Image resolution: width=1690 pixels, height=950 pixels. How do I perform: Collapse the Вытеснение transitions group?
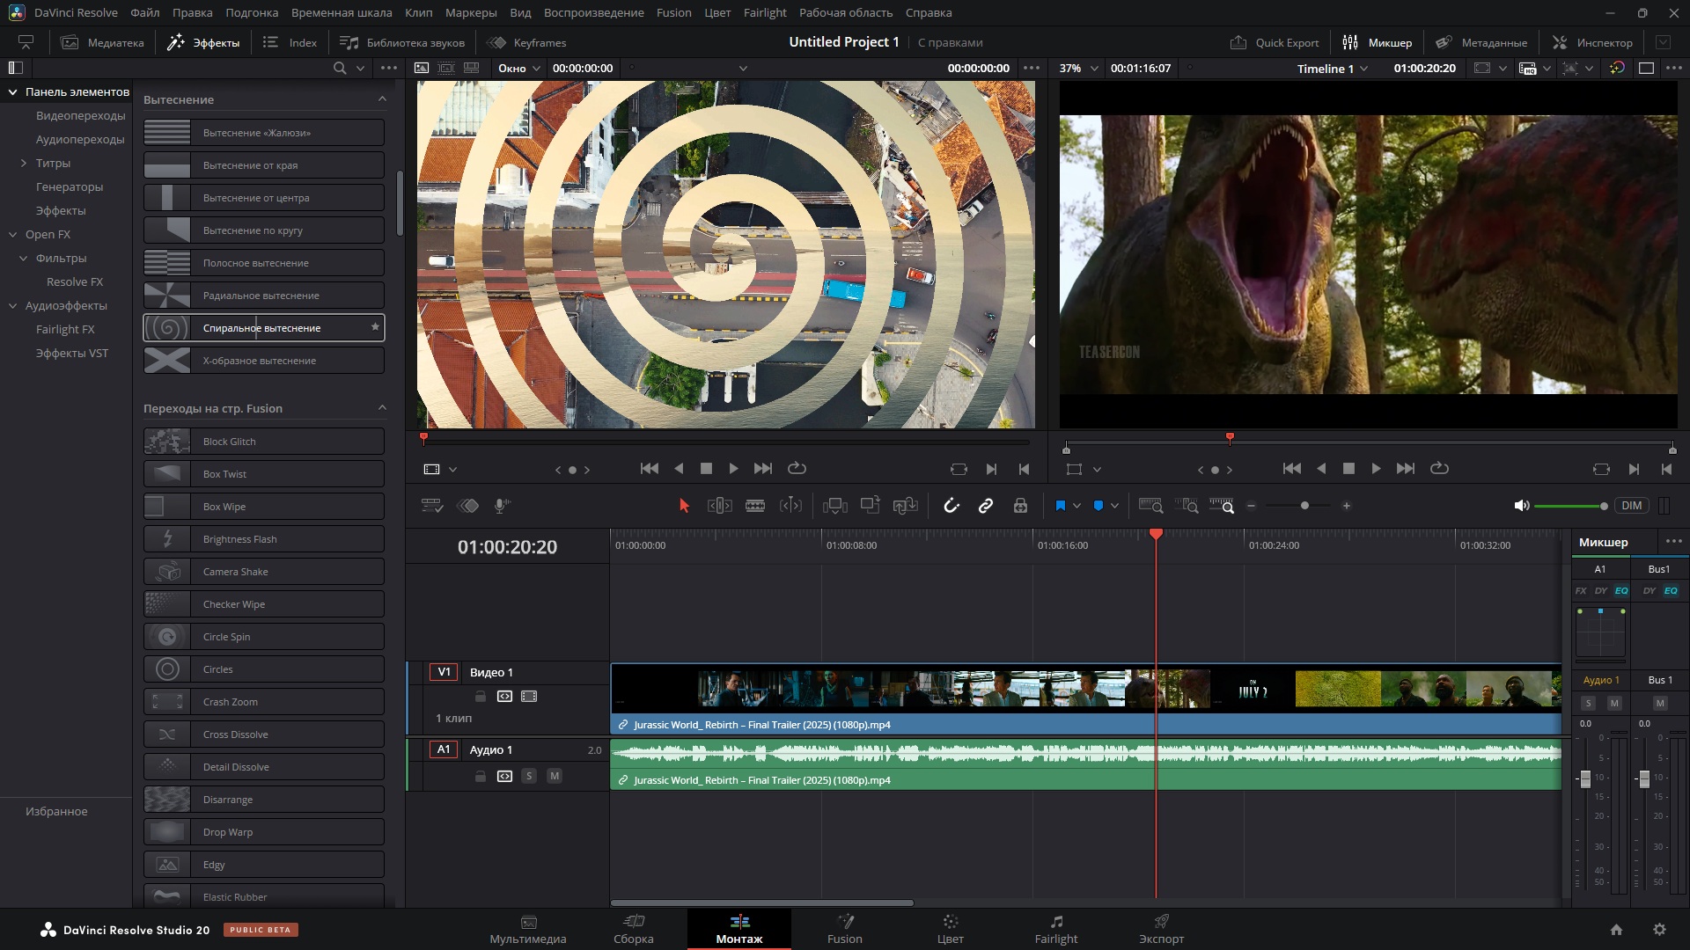pyautogui.click(x=382, y=99)
